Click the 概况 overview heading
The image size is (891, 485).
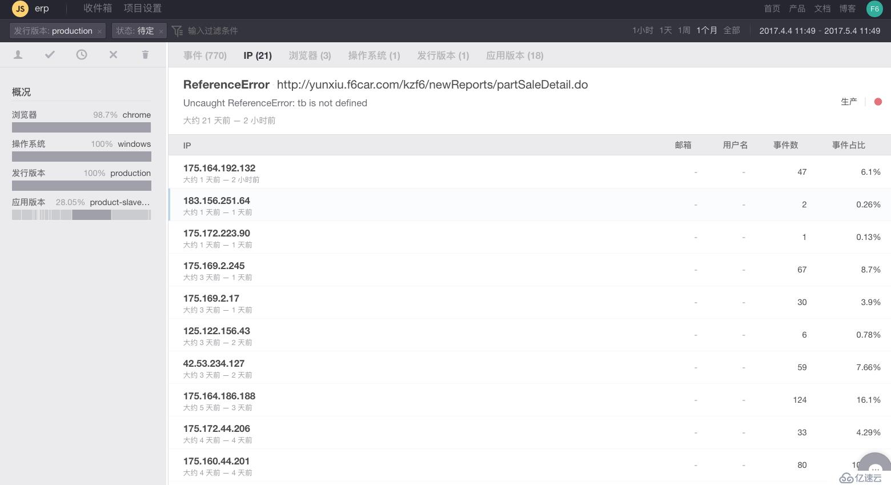coord(21,92)
